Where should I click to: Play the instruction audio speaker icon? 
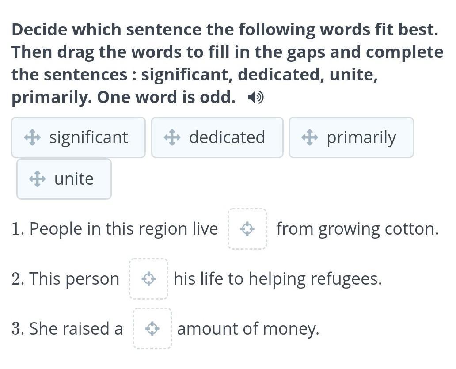click(256, 97)
